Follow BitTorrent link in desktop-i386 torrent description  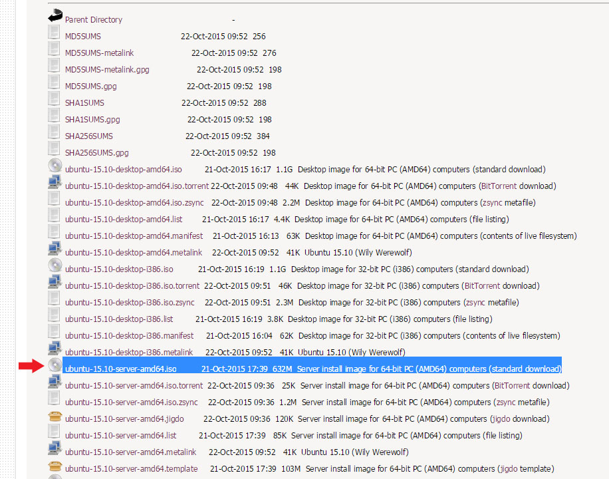click(483, 286)
